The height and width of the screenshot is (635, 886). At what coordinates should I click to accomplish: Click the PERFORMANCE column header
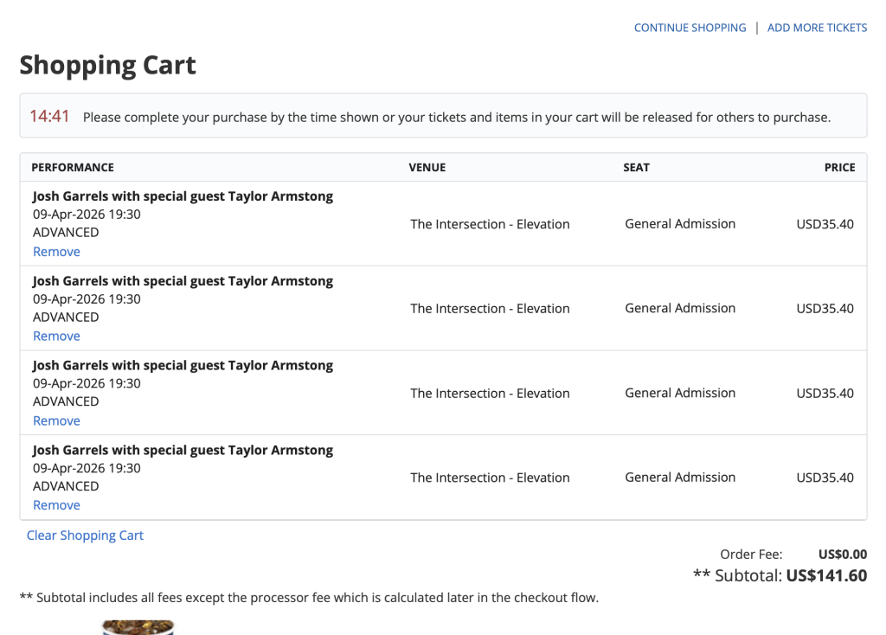click(73, 168)
